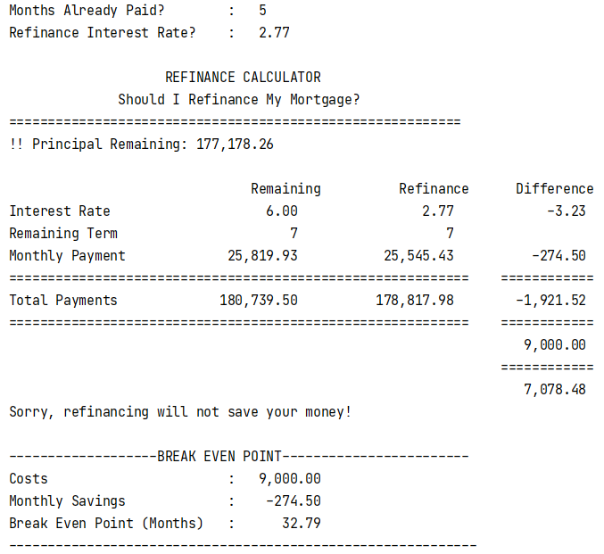The image size is (604, 554).
Task: Click the Months Already Paid value 5
Action: [x=262, y=11]
